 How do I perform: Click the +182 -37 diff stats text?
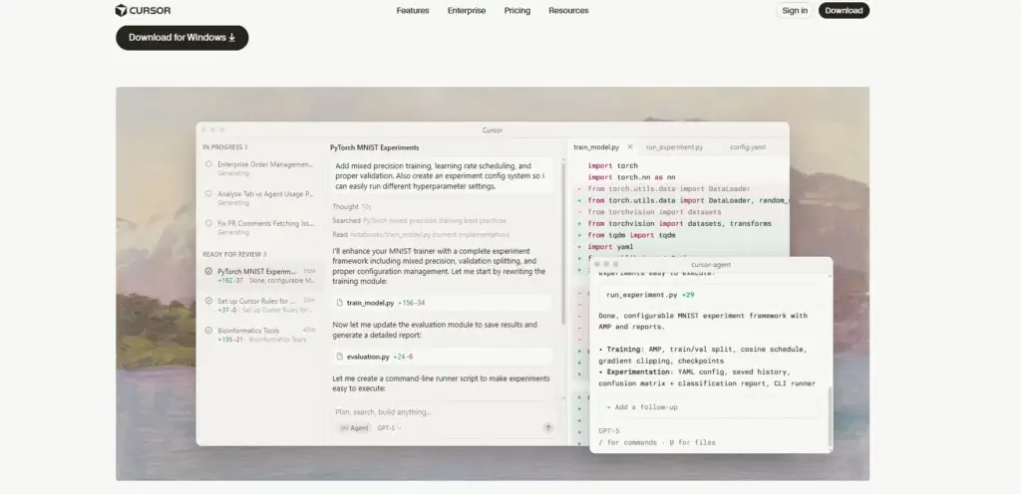(x=230, y=281)
